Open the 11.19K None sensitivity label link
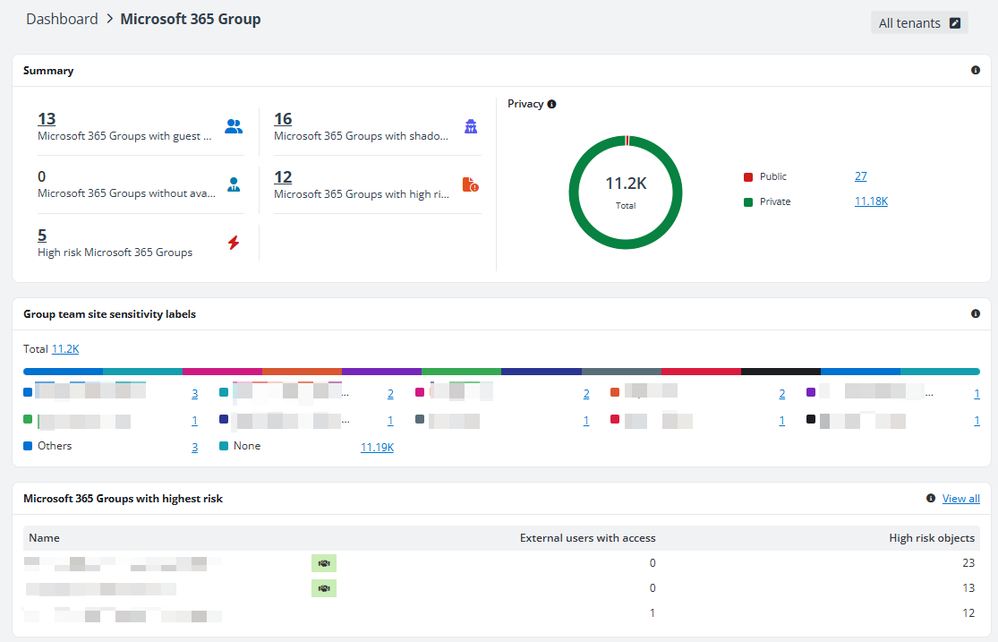The height and width of the screenshot is (642, 998). pyautogui.click(x=377, y=446)
